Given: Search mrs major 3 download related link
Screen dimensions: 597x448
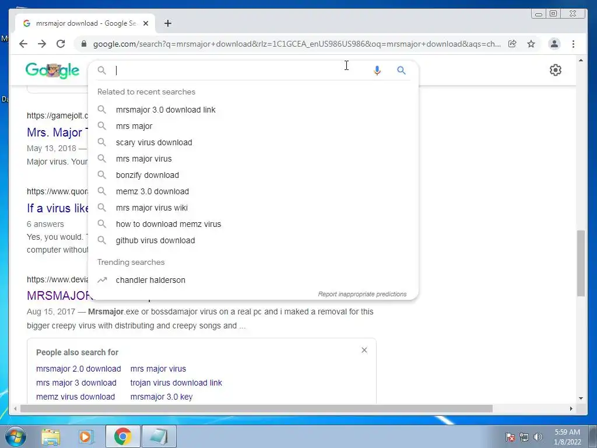Looking at the screenshot, I should tap(76, 383).
